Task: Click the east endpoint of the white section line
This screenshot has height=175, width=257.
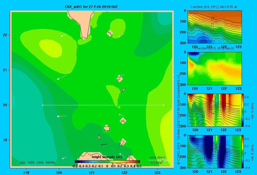Action: coord(164,105)
